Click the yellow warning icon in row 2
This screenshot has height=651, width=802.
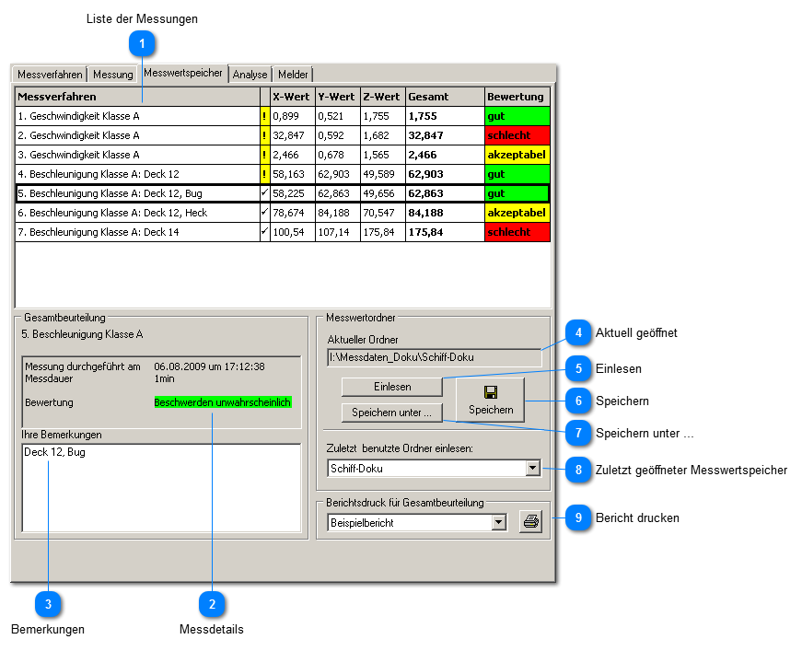pos(265,135)
